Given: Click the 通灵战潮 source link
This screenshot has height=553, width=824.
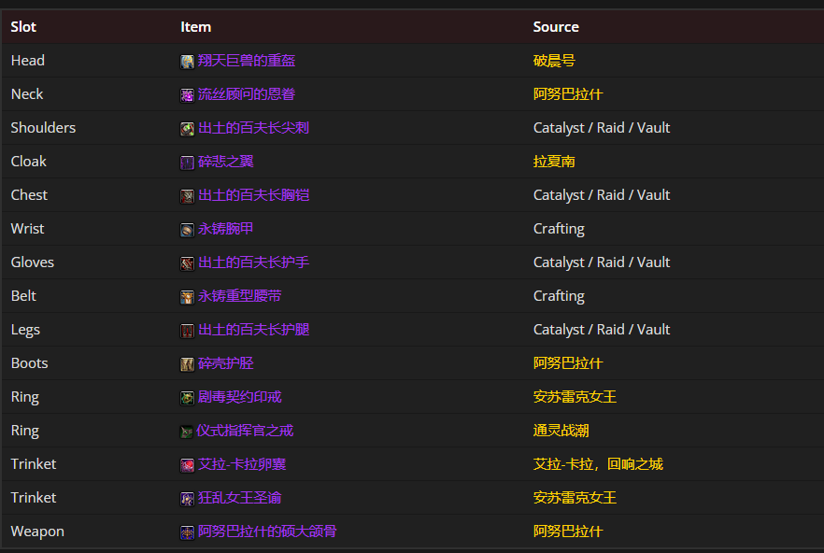Looking at the screenshot, I should coord(561,430).
